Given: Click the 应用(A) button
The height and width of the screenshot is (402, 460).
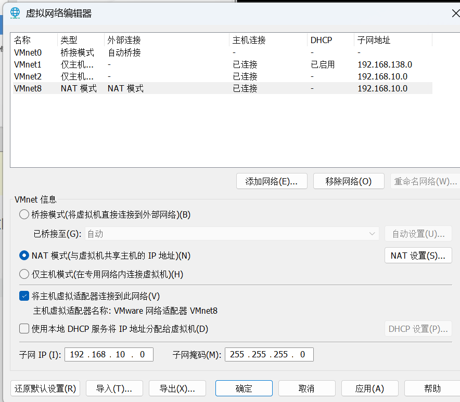Looking at the screenshot, I should coord(369,388).
